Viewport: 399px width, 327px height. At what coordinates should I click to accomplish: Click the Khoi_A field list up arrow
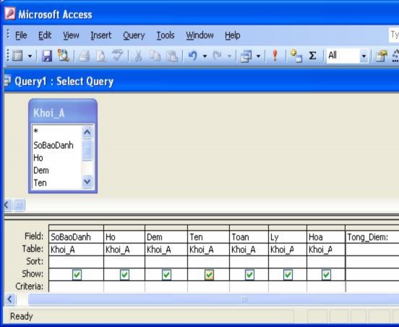87,132
